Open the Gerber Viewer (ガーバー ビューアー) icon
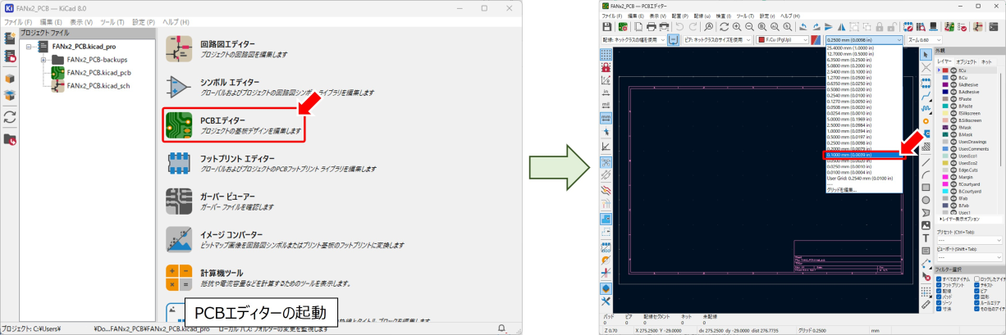Viewport: 1006px width, 335px height. point(178,201)
